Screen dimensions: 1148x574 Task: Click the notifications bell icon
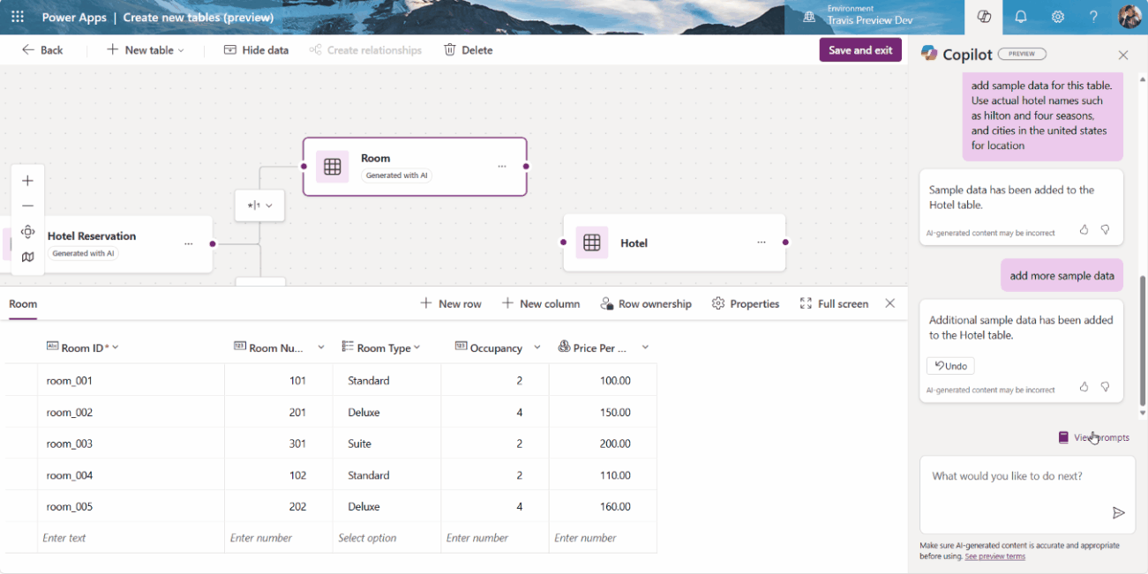(x=1020, y=17)
